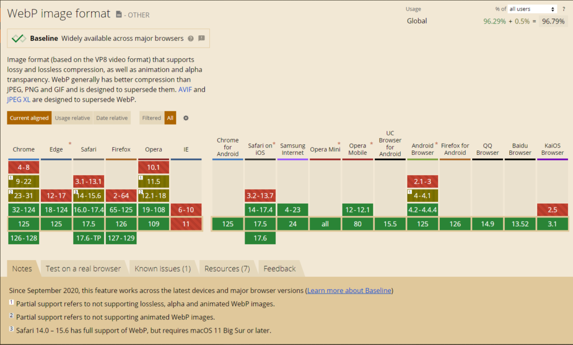Select Safari 14-15.6 partial cell

88,196
